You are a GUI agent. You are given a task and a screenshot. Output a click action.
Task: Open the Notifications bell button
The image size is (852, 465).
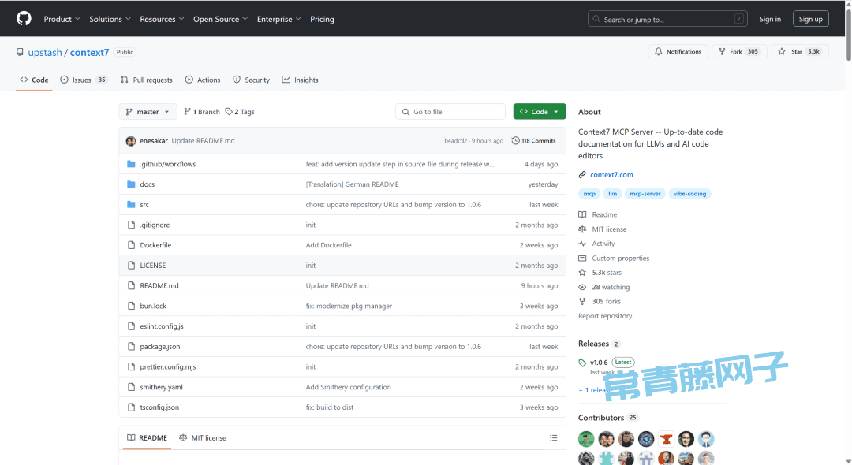[678, 51]
